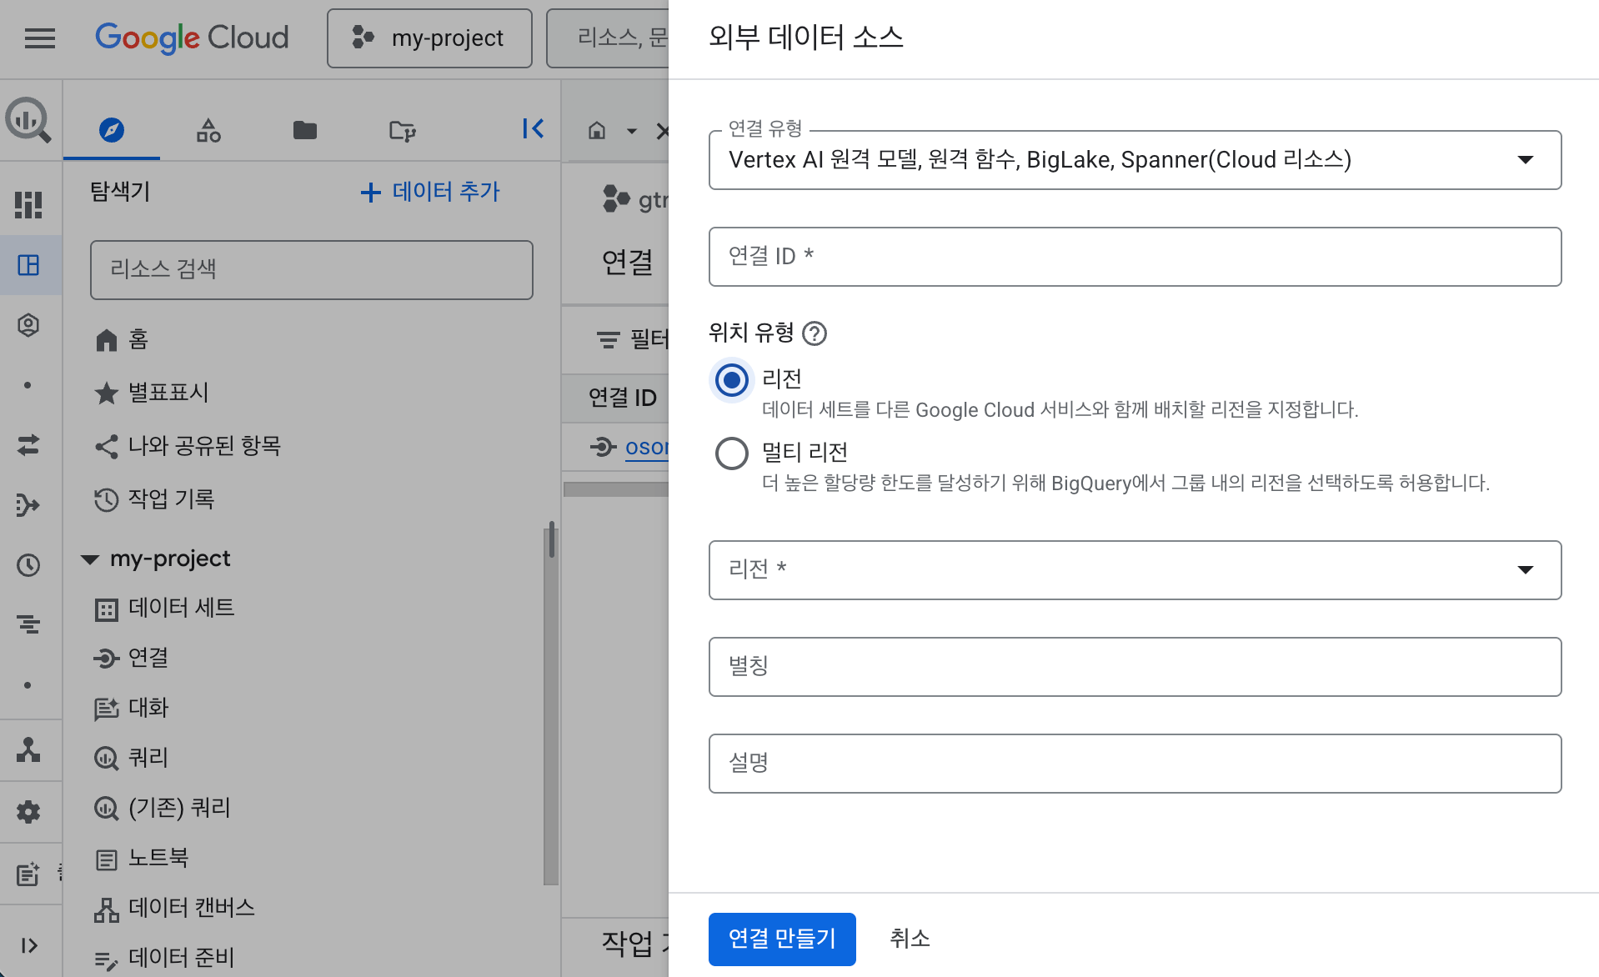
Task: Open the repository icon next to the folder tab
Action: tap(402, 130)
